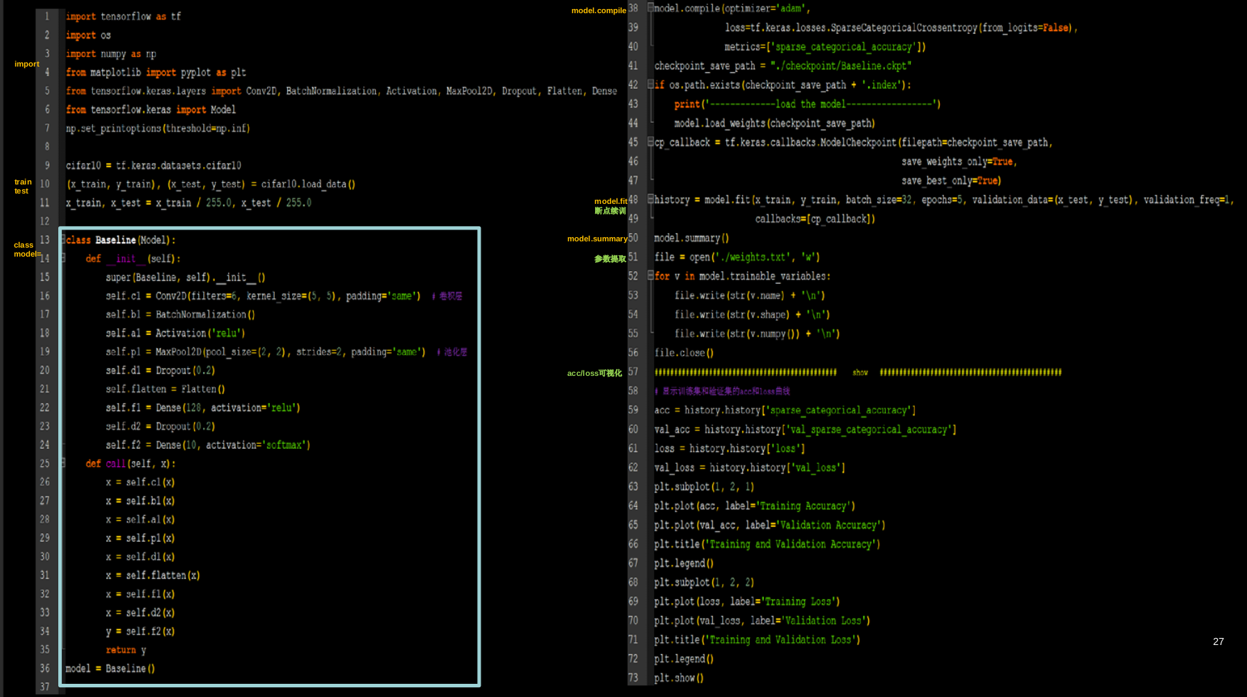
Task: Click the self.a1 = Activation('relu') line
Action: coord(175,334)
